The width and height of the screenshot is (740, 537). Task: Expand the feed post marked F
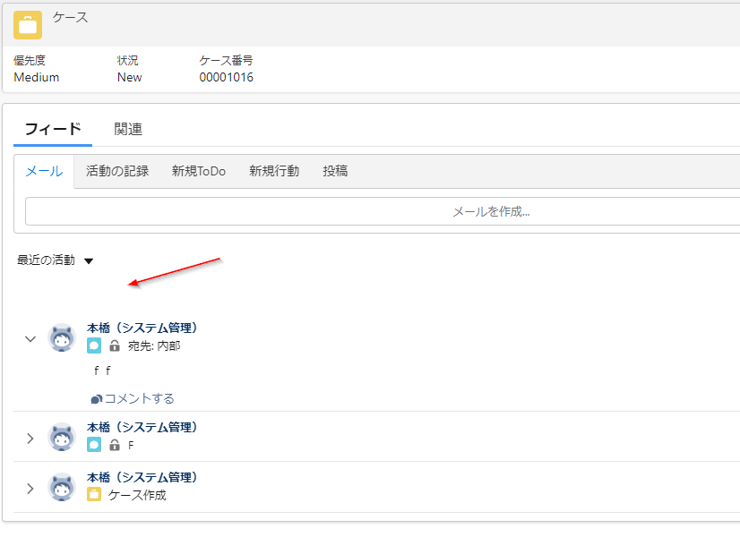[30, 439]
